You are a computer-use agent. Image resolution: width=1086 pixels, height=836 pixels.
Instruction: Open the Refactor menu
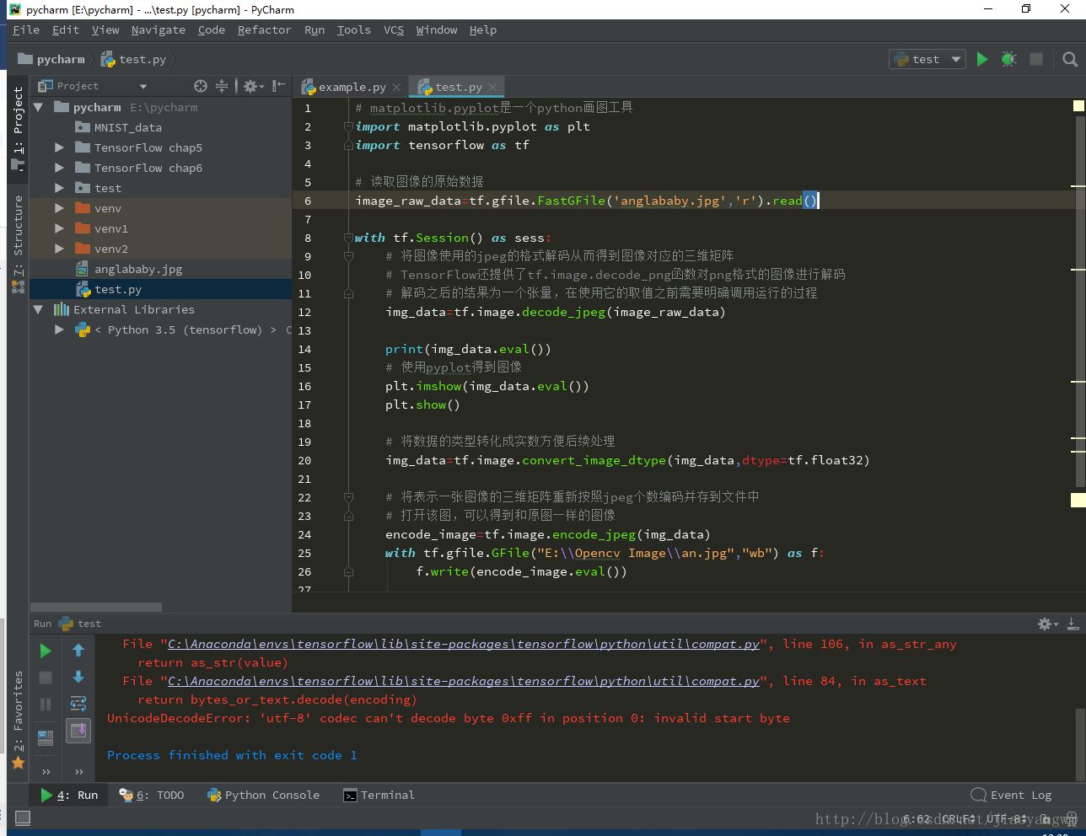click(x=264, y=29)
